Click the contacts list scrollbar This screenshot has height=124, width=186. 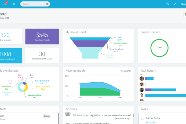58,118
